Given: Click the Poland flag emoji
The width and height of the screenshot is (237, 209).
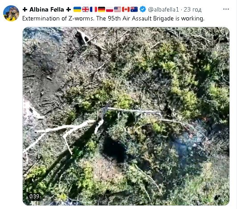Looking at the screenshot, I should [x=110, y=9].
